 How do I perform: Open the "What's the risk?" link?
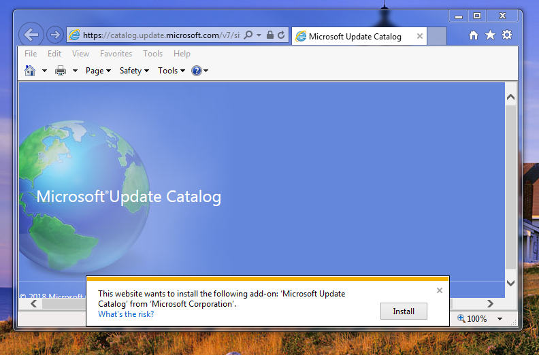(x=126, y=315)
